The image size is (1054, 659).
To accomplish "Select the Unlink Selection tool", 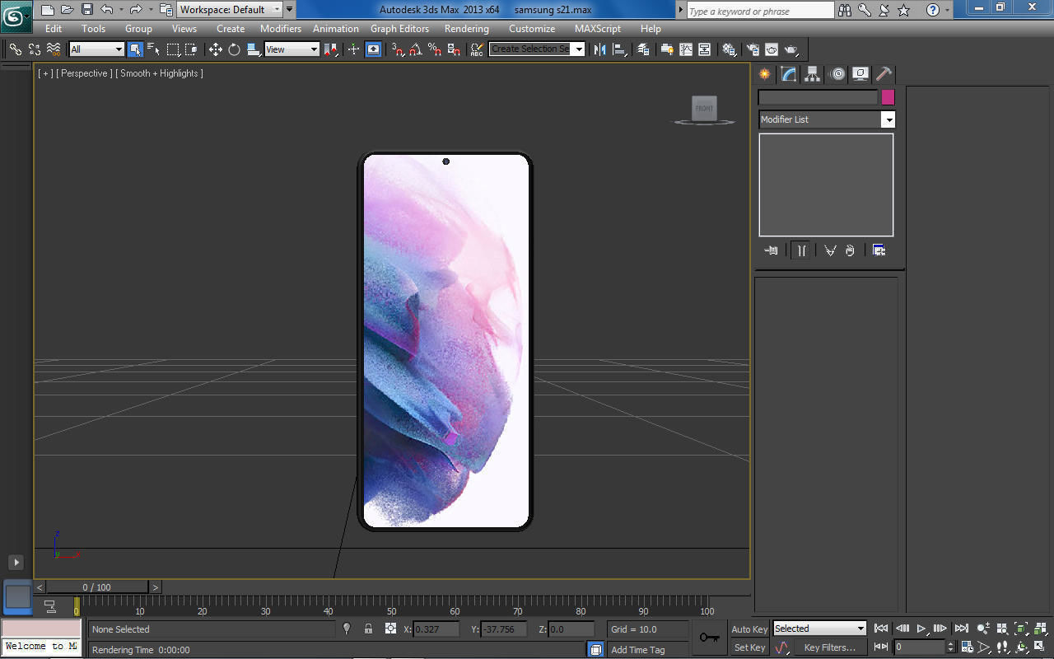I will coord(35,49).
